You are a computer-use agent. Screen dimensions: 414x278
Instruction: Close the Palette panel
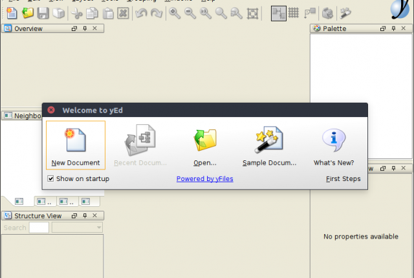pos(404,28)
